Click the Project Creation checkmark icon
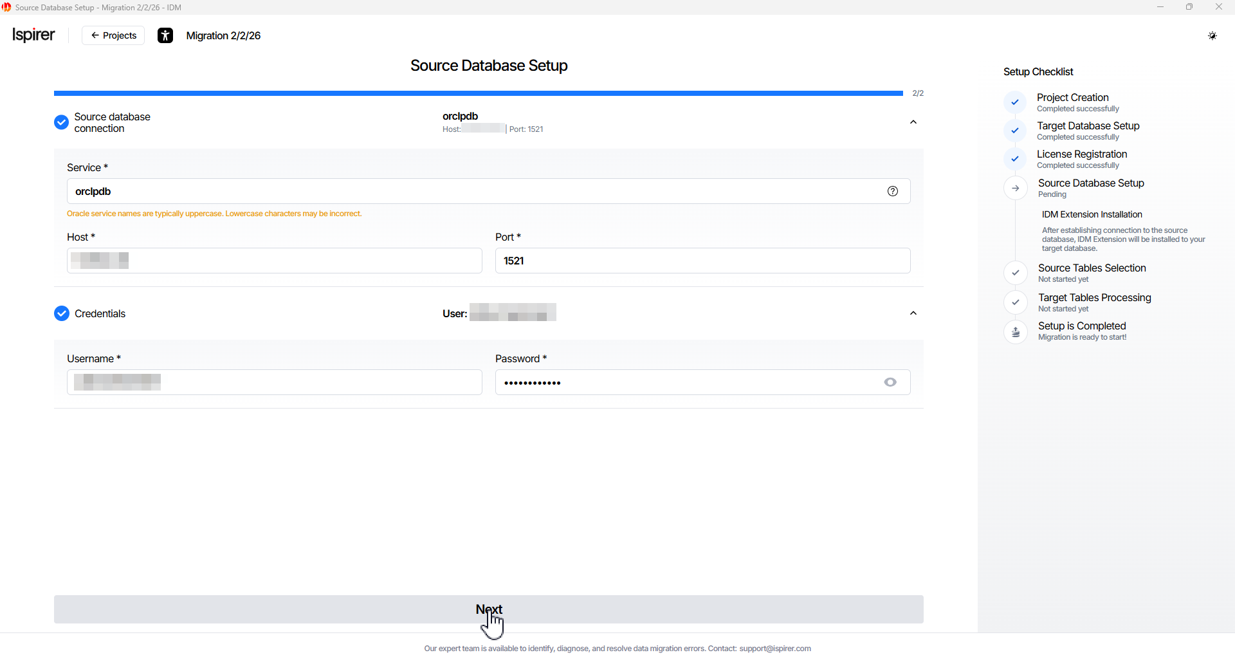The image size is (1235, 664). [x=1014, y=102]
